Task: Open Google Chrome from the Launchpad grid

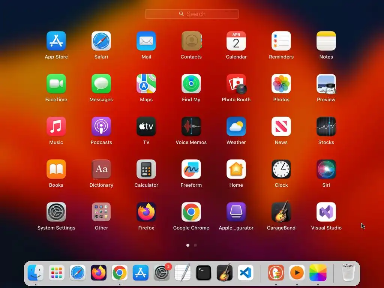Action: coord(191,212)
